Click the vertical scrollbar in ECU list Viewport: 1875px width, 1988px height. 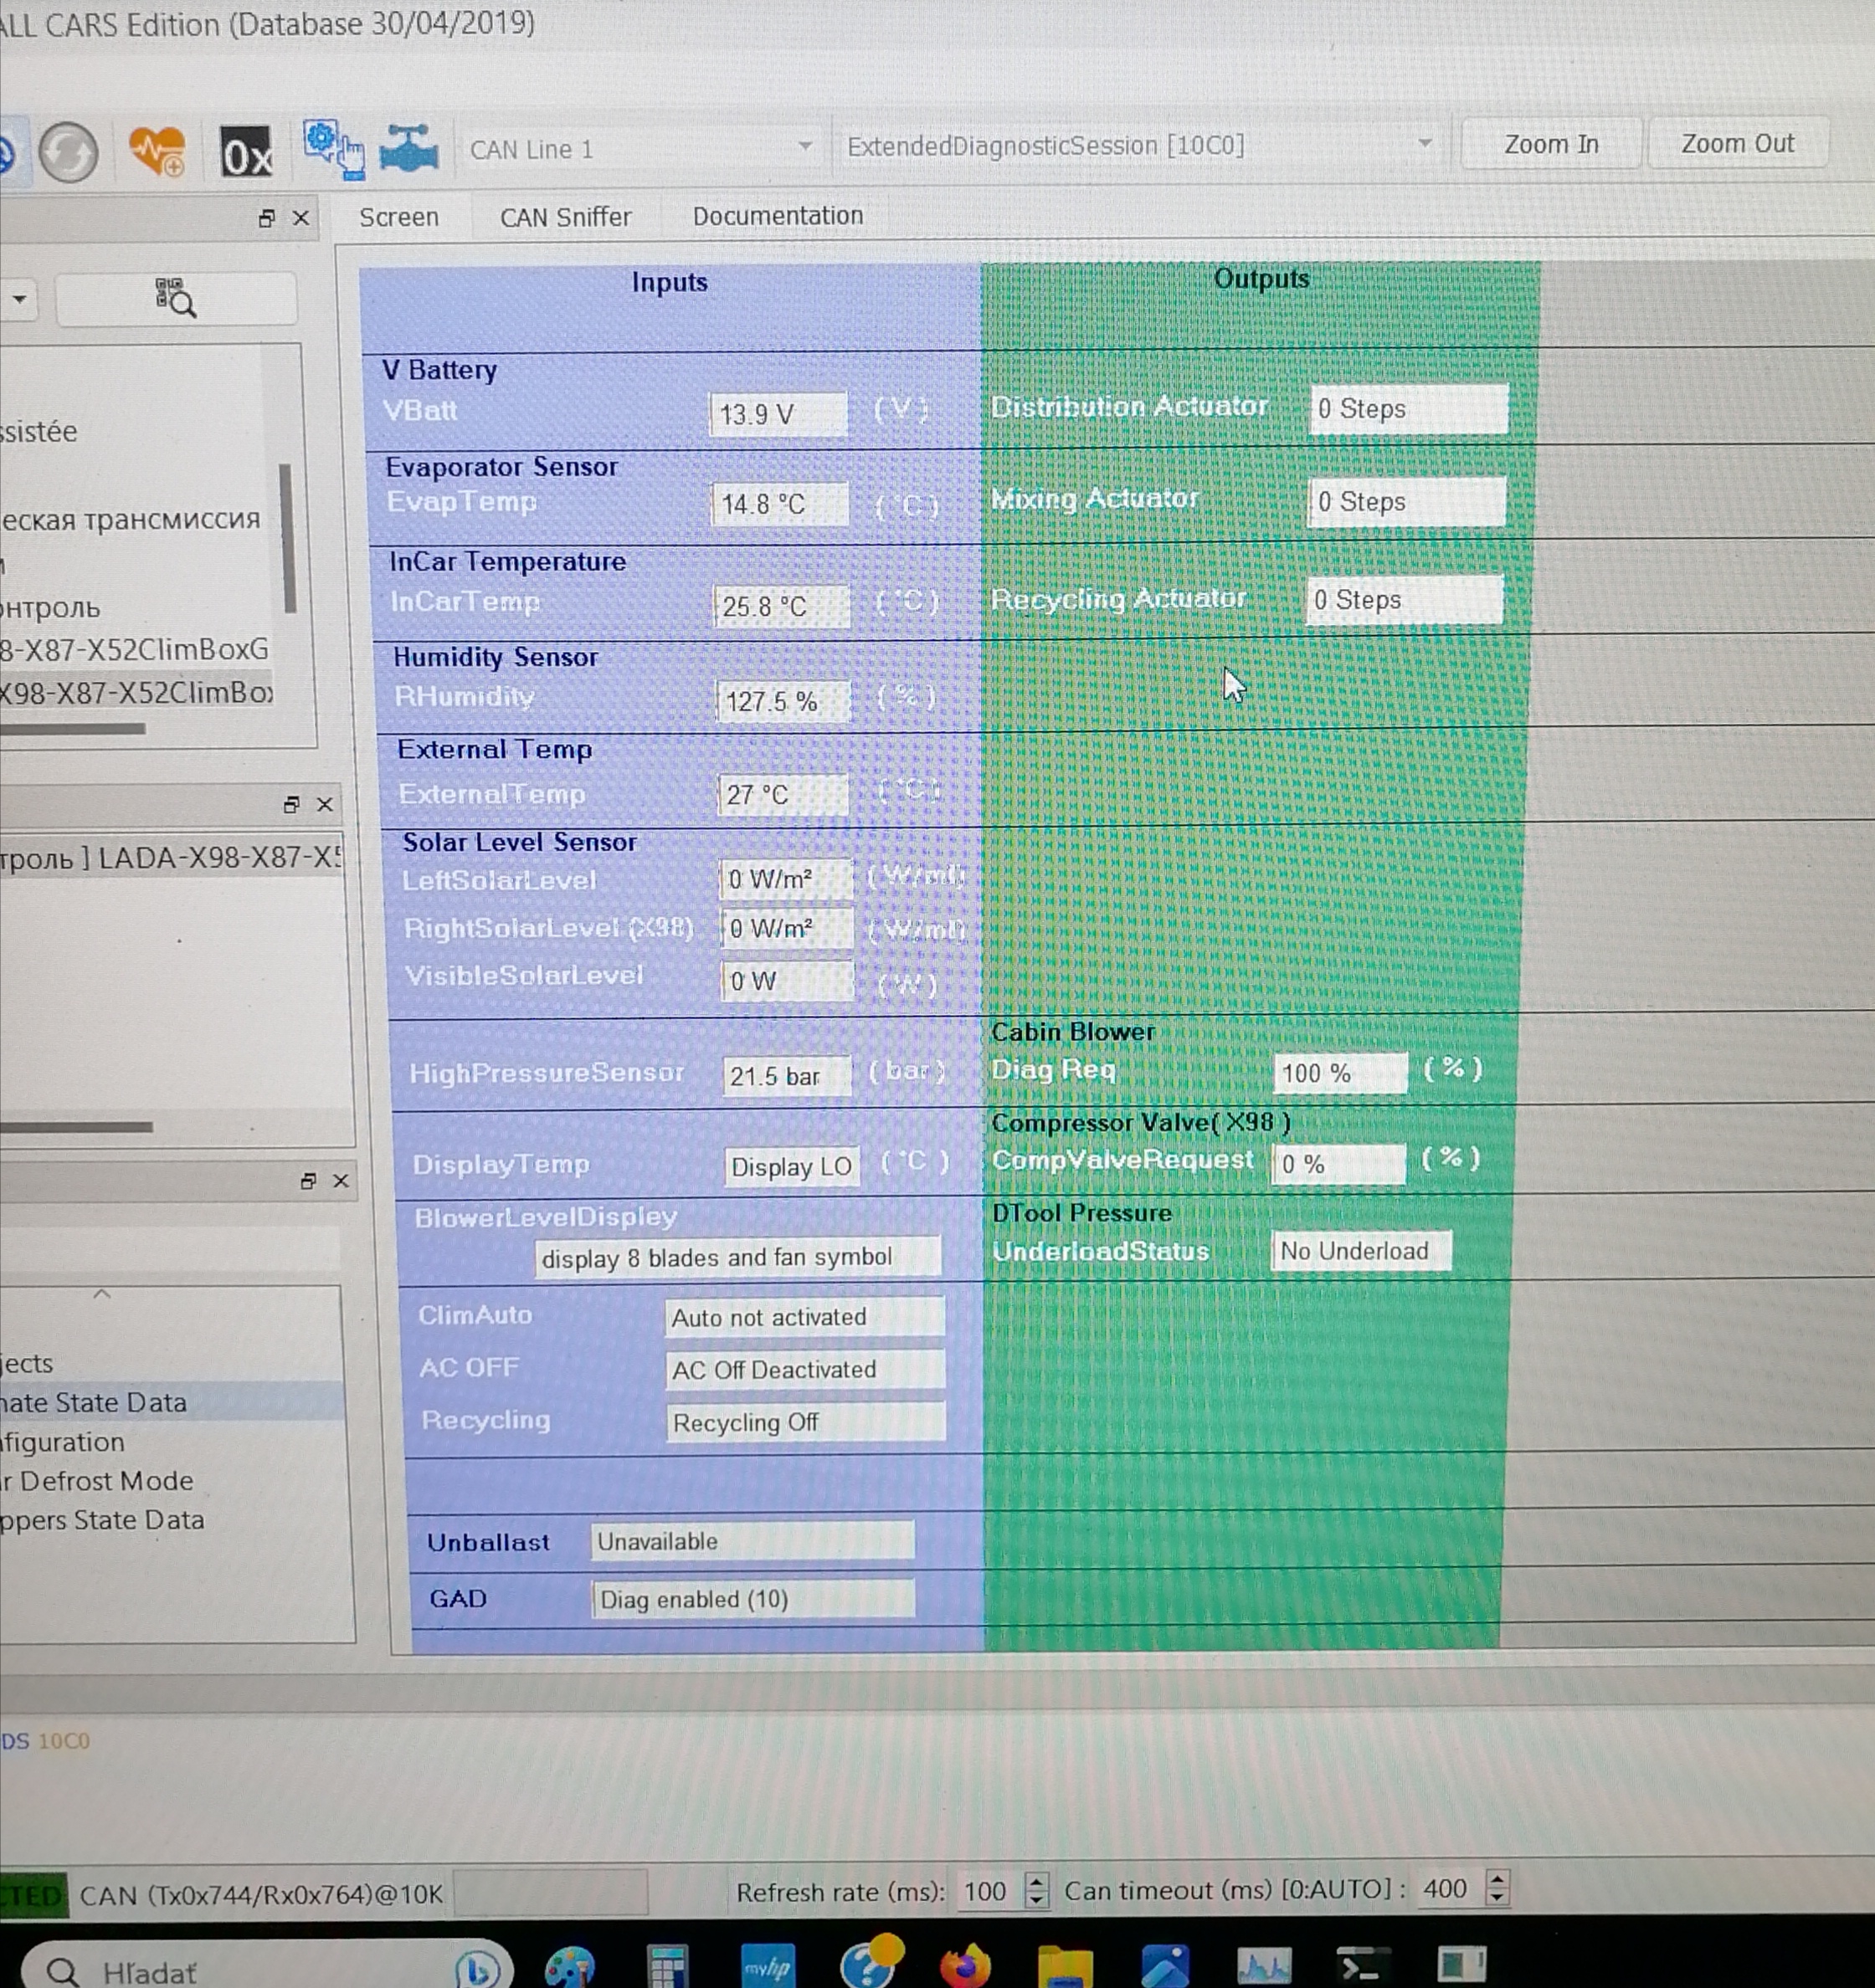(288, 538)
